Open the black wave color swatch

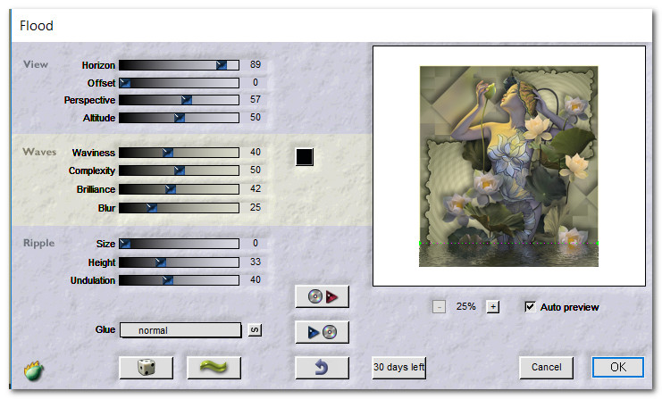click(305, 157)
